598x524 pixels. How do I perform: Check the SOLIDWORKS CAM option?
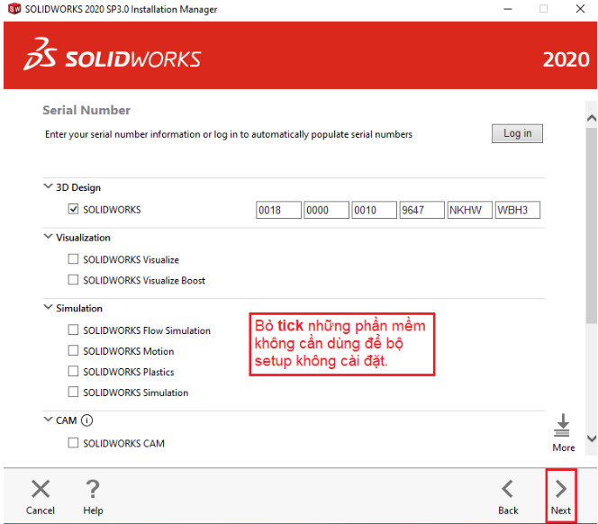[74, 443]
